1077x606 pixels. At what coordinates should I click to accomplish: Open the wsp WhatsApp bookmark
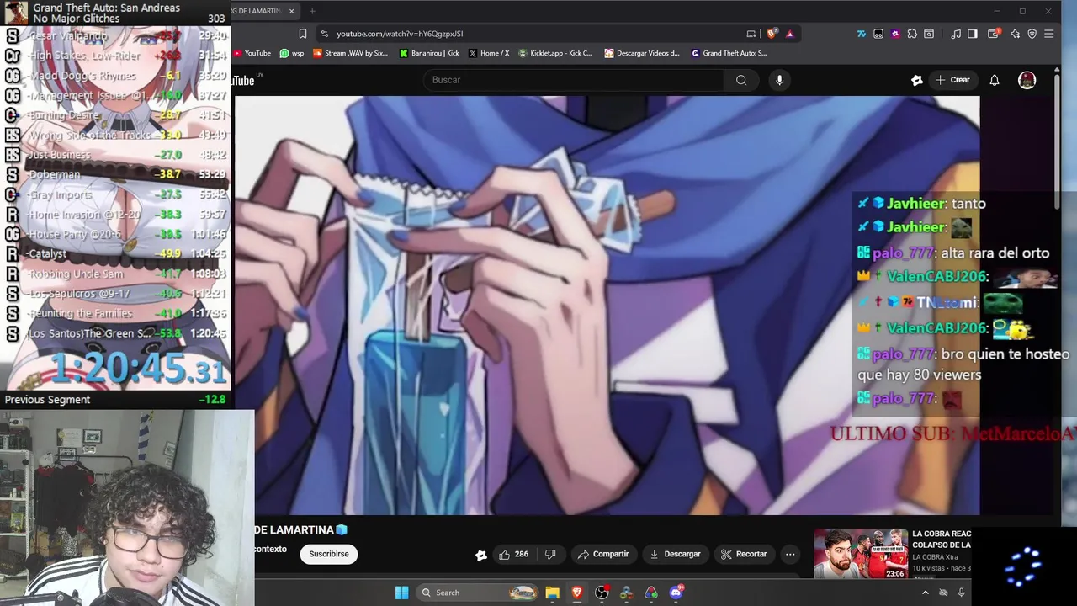[x=292, y=53]
